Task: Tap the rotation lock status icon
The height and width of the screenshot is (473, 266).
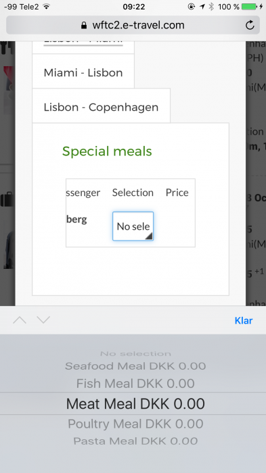Action: click(x=192, y=6)
